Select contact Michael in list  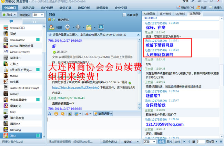point(21,76)
